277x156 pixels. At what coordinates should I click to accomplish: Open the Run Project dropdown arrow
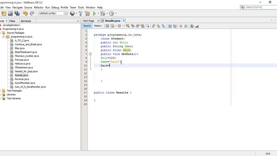pyautogui.click(x=98, y=13)
